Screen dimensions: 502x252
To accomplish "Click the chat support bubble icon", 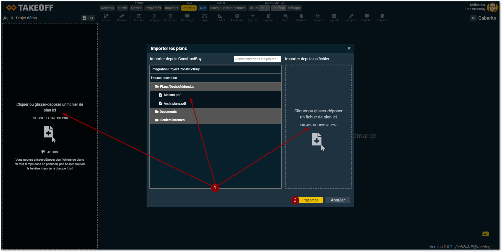I will 485,234.
